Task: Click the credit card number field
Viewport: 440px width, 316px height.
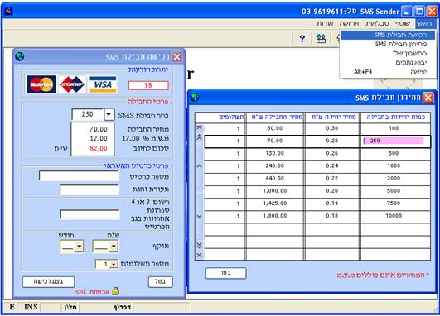Action: click(x=79, y=176)
